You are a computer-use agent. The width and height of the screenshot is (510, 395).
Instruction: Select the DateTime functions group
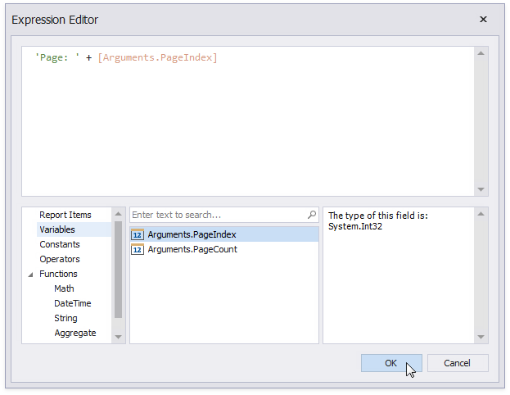pos(73,303)
